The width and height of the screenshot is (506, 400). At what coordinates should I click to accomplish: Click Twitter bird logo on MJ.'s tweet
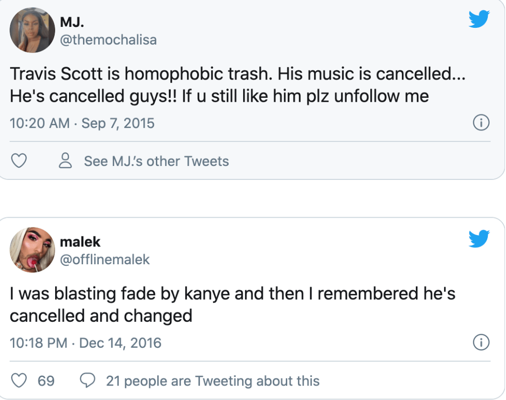click(479, 19)
